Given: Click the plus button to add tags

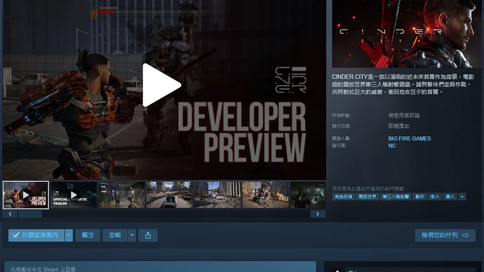Looking at the screenshot, I should tap(462, 197).
